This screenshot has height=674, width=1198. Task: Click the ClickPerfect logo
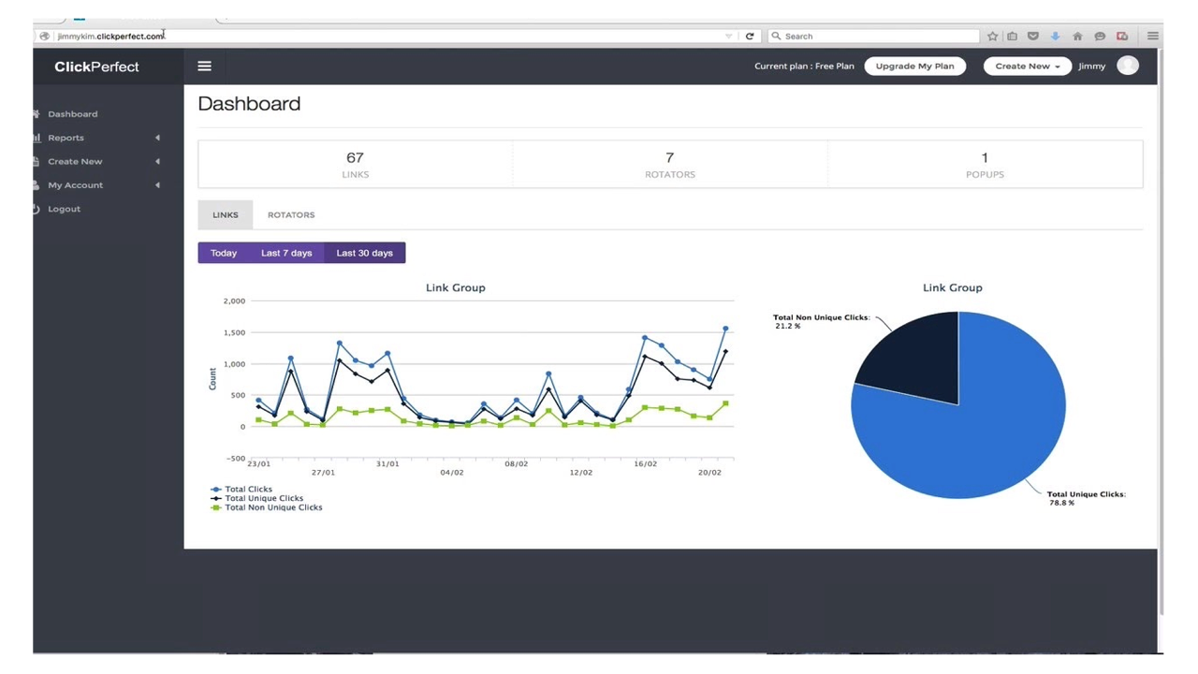tap(96, 66)
